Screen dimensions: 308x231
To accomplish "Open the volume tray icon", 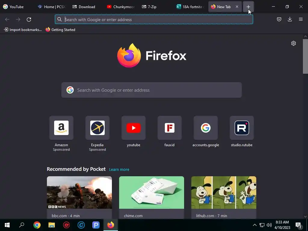I will click(x=269, y=225).
